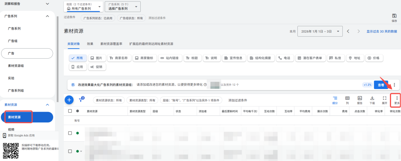Open the 素材资源类型：所有 filter chip

click(x=142, y=101)
